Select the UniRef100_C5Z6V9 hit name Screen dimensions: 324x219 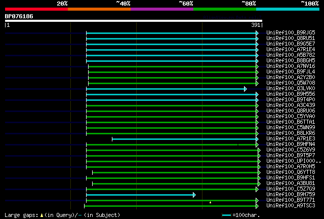(x=291, y=150)
